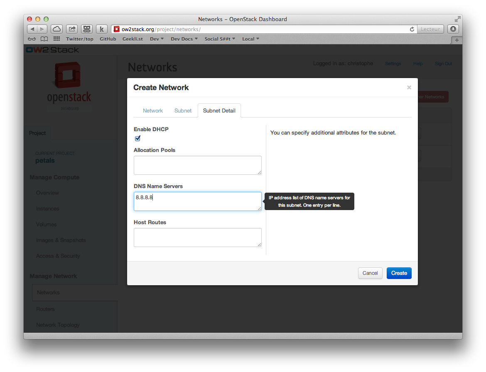Open the Social S##t bookmarks dropdown

pos(220,39)
